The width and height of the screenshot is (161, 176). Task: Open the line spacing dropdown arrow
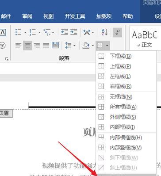click(x=74, y=46)
